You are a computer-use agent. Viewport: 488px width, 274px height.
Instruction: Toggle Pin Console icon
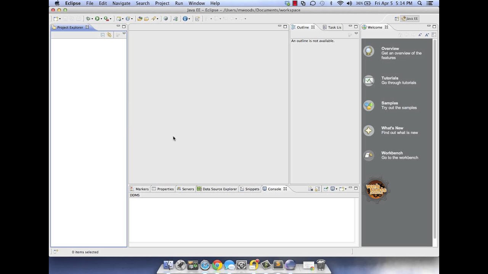[x=326, y=189]
